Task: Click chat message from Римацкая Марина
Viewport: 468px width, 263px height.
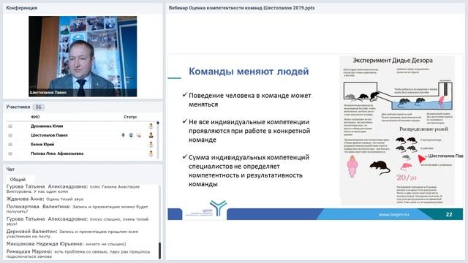Action: coord(78,254)
